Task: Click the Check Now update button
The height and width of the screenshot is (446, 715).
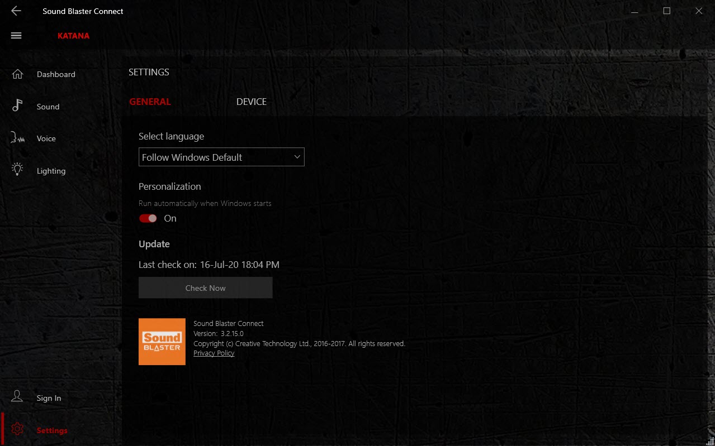Action: (x=206, y=287)
